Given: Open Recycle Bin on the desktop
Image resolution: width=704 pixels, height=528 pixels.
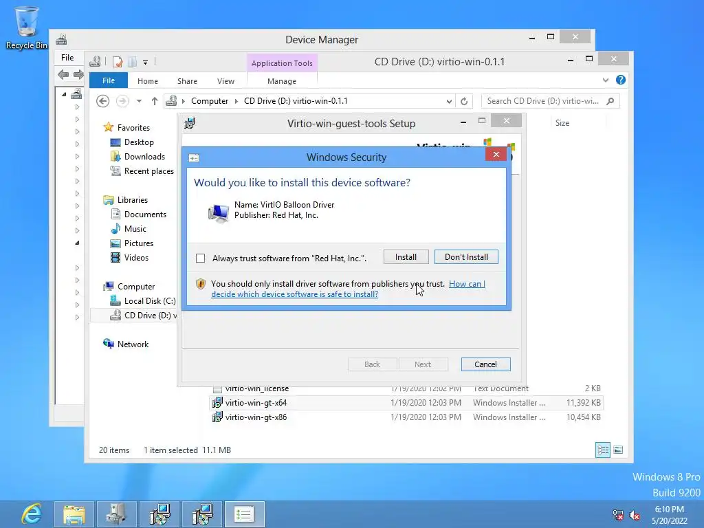Looking at the screenshot, I should tap(27, 27).
